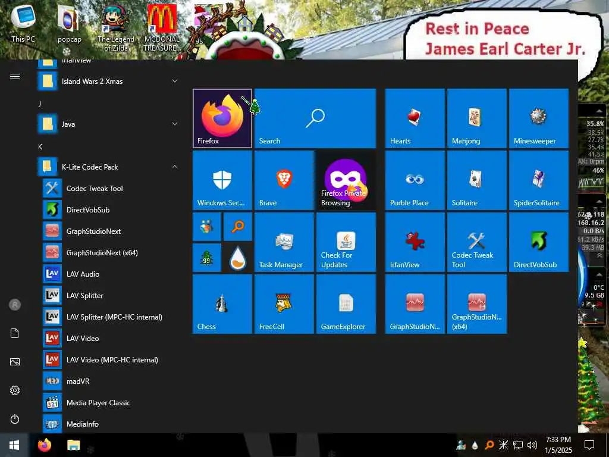Viewport: 609px width, 457px height.
Task: Click the Windows Start button
Action: 14,445
